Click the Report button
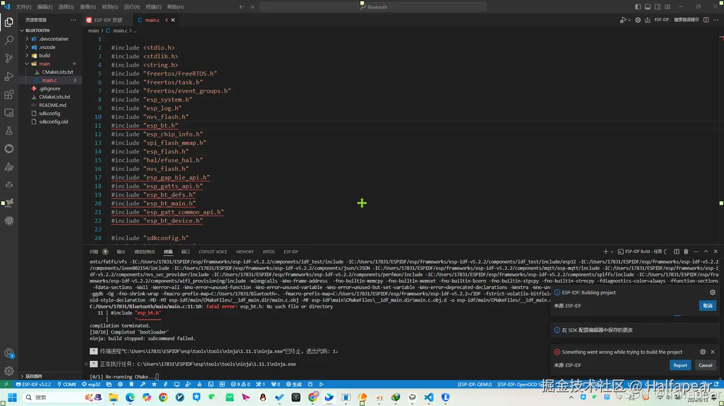This screenshot has width=724, height=406. pos(680,365)
